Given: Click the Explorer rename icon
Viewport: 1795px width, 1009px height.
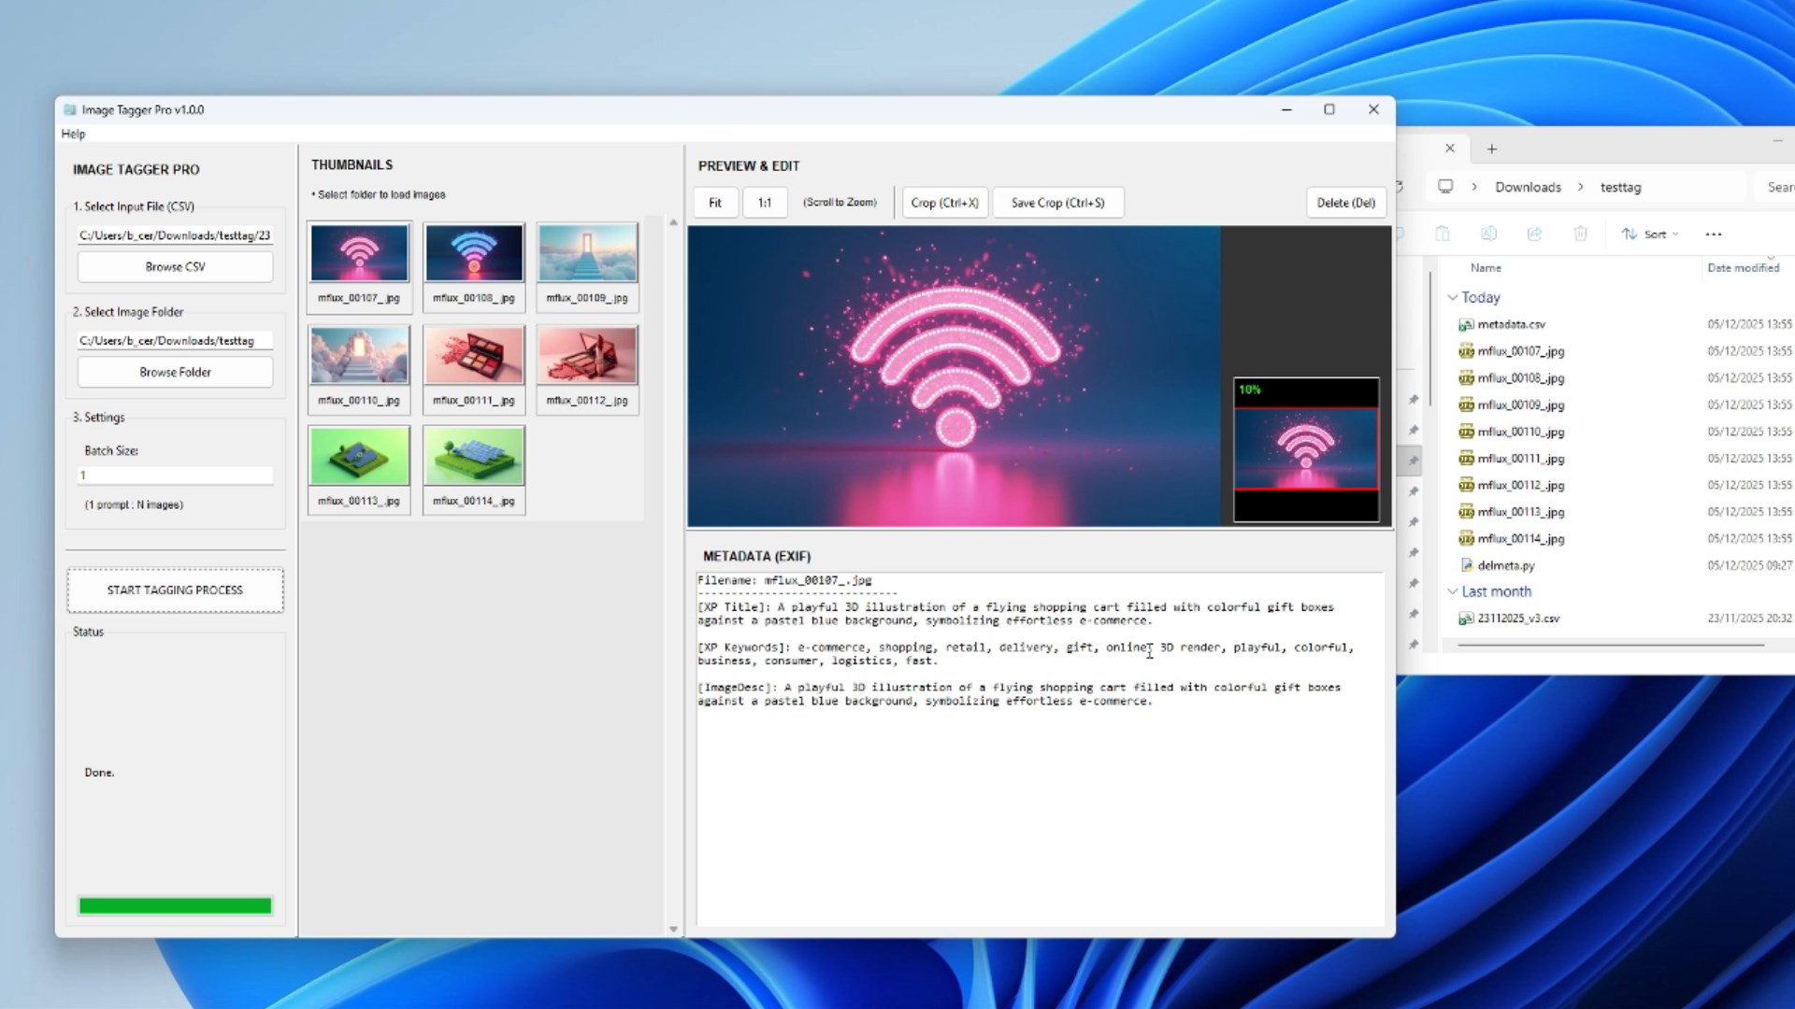Looking at the screenshot, I should [1488, 234].
